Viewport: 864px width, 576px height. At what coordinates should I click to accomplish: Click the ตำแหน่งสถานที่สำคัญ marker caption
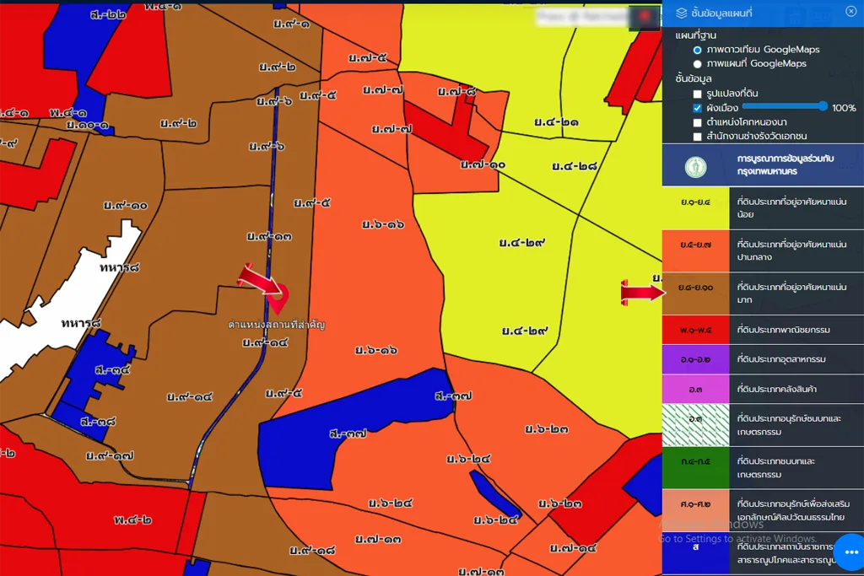point(276,325)
